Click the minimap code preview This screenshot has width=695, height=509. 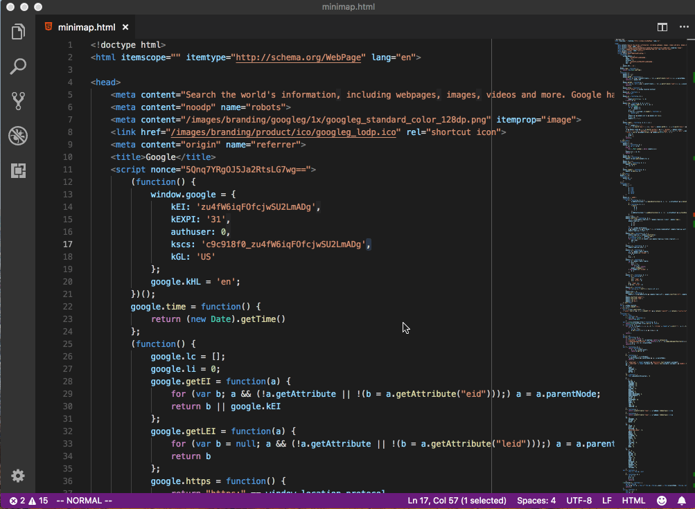[x=651, y=266]
